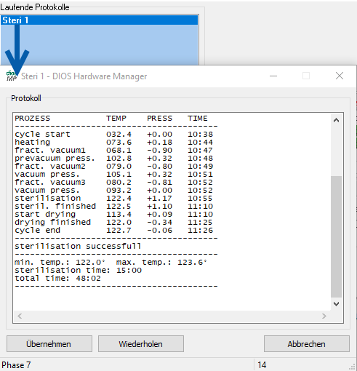Click the protocol scroll down arrow
The height and width of the screenshot is (371, 357).
tap(336, 304)
